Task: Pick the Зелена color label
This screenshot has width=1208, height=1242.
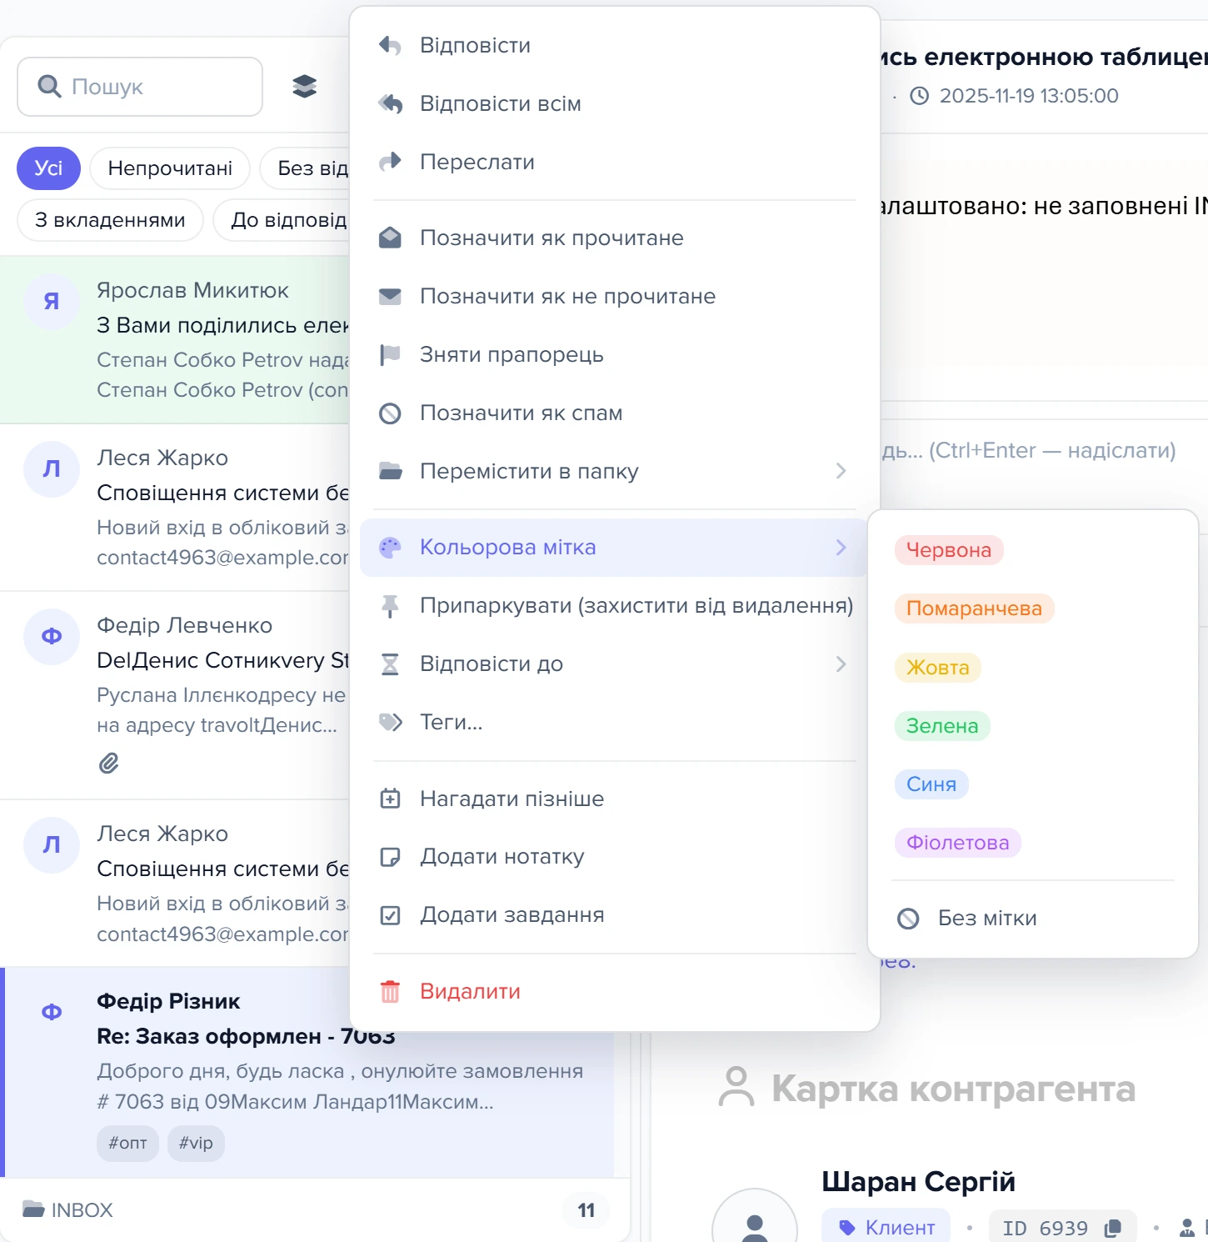Action: [942, 726]
